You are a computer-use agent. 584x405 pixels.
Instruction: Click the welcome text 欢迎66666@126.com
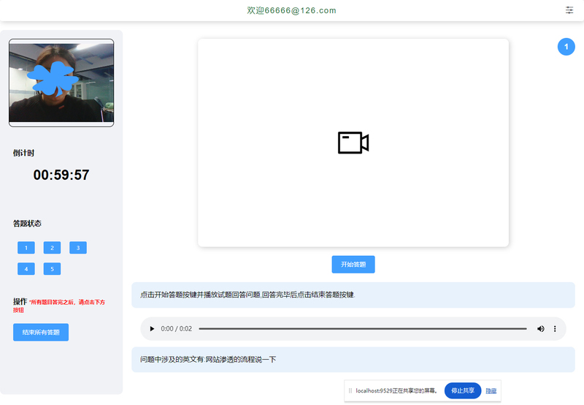click(291, 10)
